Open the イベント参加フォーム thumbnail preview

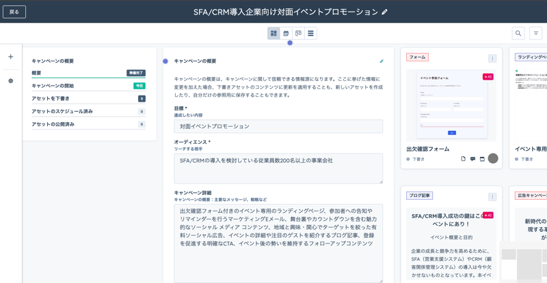click(451, 106)
